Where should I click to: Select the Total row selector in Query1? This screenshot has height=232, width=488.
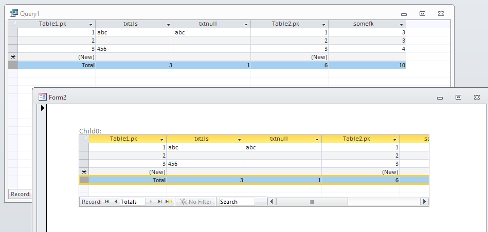(13, 65)
